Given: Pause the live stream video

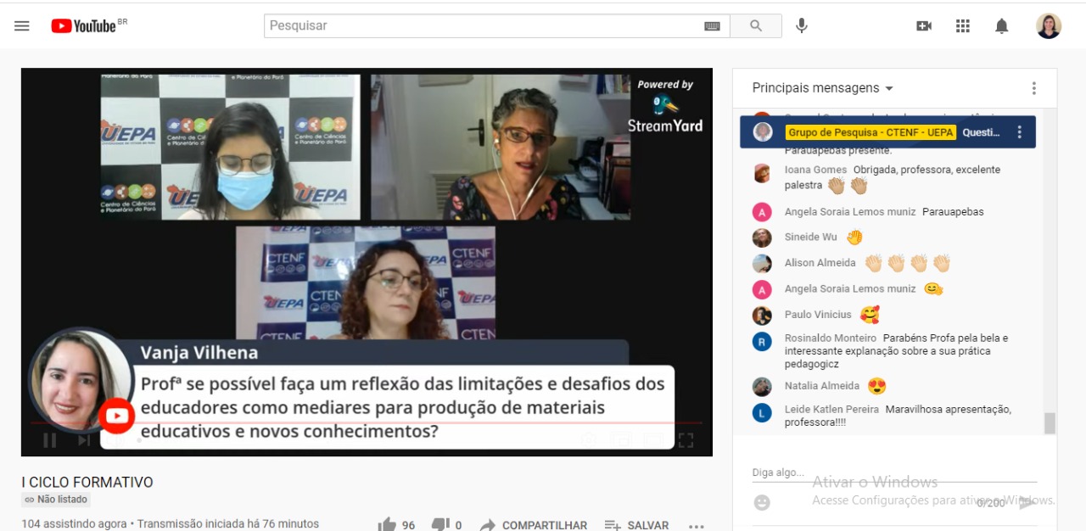Looking at the screenshot, I should click(x=50, y=439).
